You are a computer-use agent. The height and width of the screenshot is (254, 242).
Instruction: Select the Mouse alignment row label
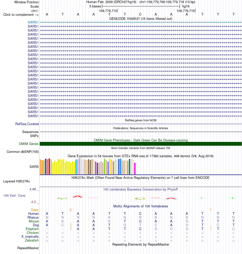[x=34, y=221]
